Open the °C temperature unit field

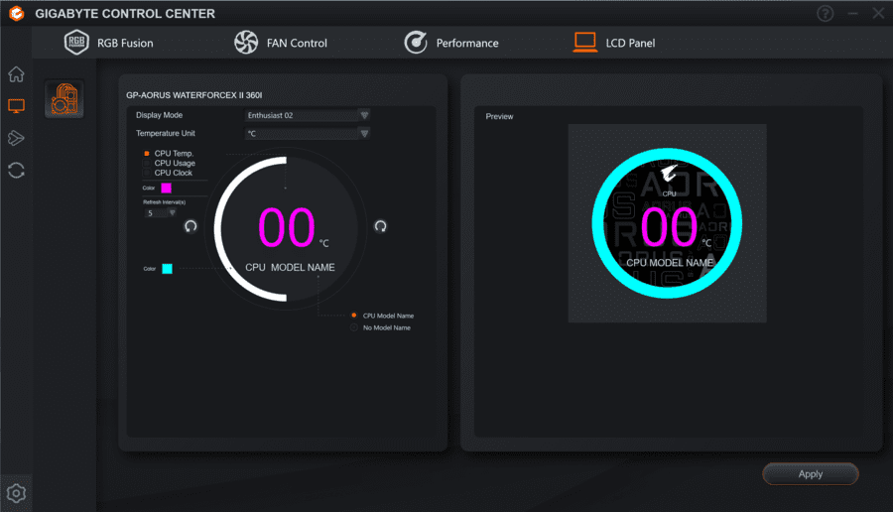[307, 133]
